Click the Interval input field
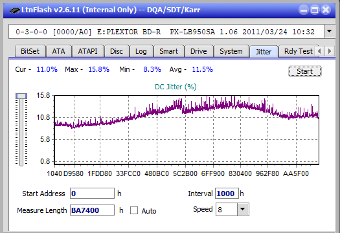The image size is (340, 233). (227, 194)
